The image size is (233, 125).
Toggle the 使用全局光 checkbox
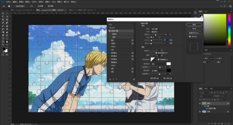(x=156, y=53)
